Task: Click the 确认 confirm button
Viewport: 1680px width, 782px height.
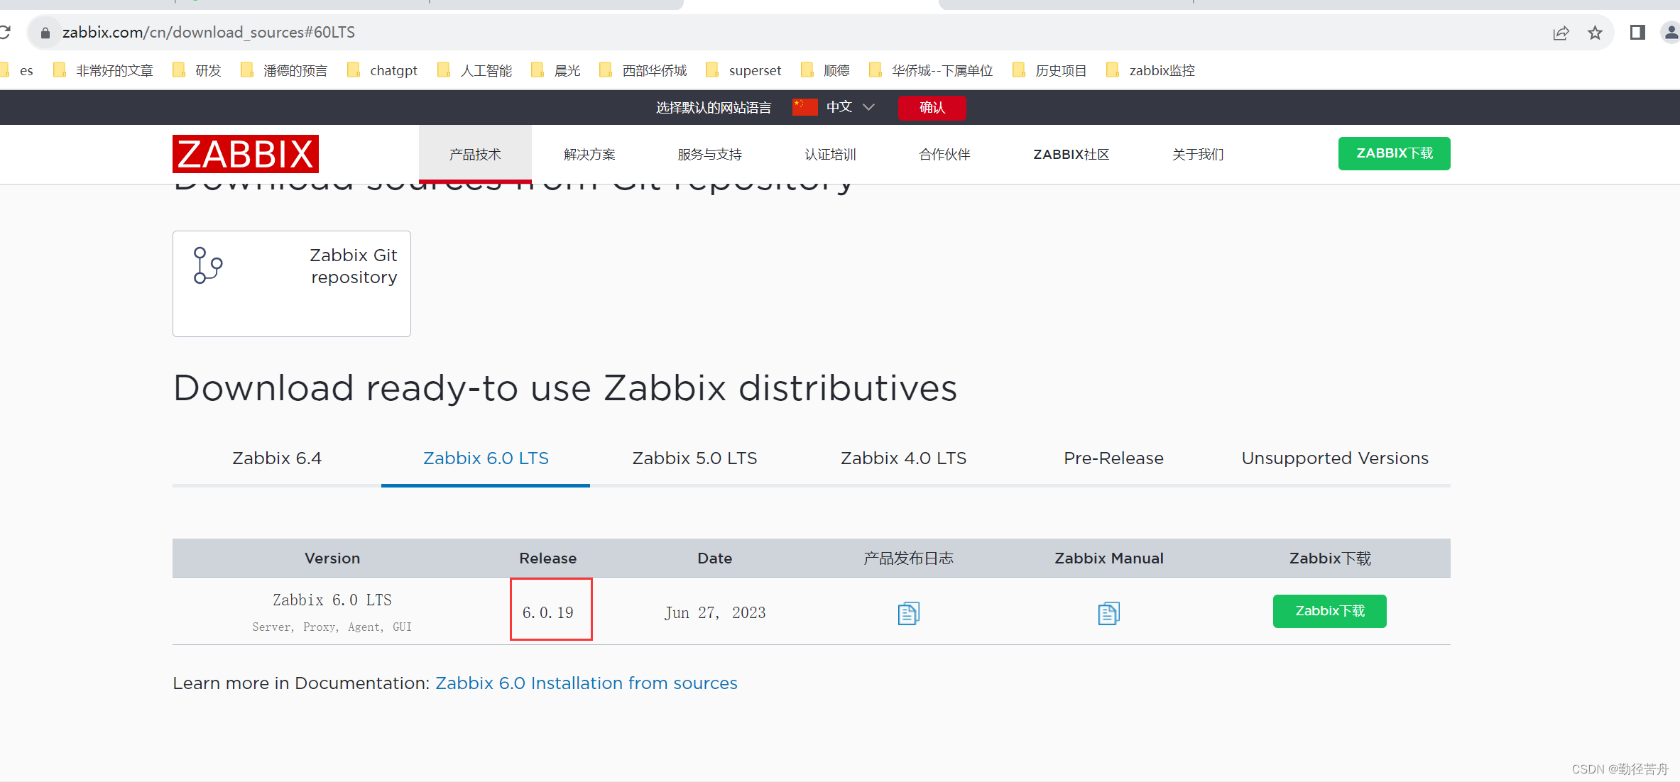Action: click(x=932, y=107)
